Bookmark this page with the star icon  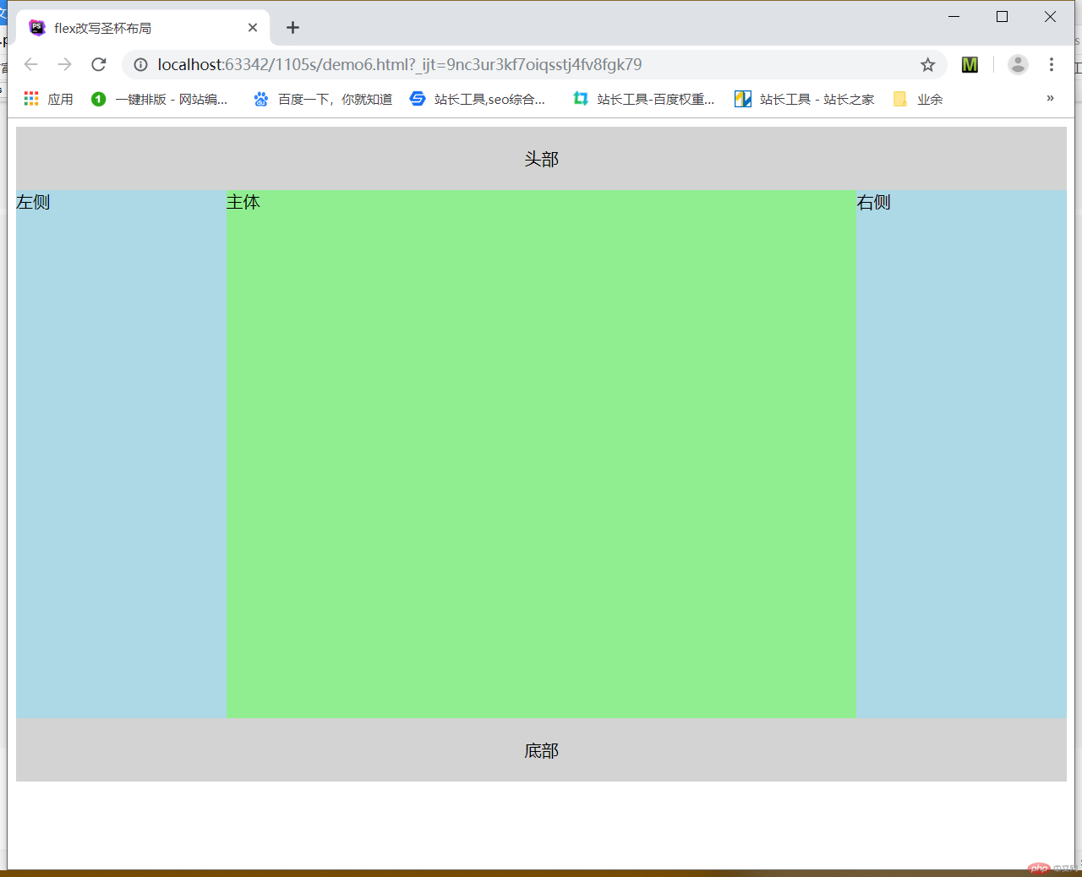[927, 65]
